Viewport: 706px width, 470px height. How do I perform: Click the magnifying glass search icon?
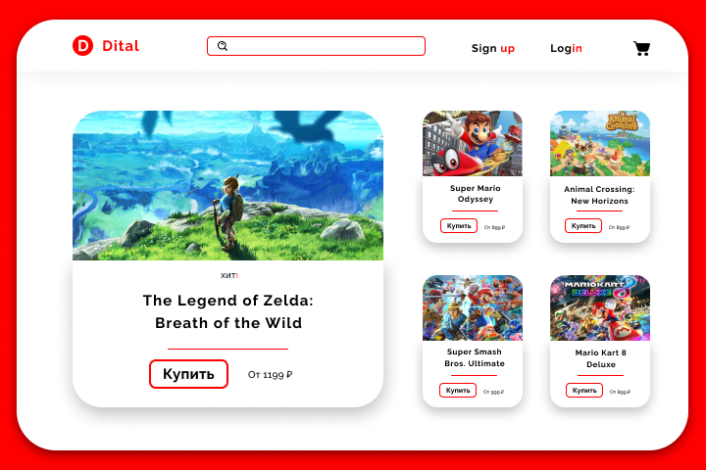223,46
